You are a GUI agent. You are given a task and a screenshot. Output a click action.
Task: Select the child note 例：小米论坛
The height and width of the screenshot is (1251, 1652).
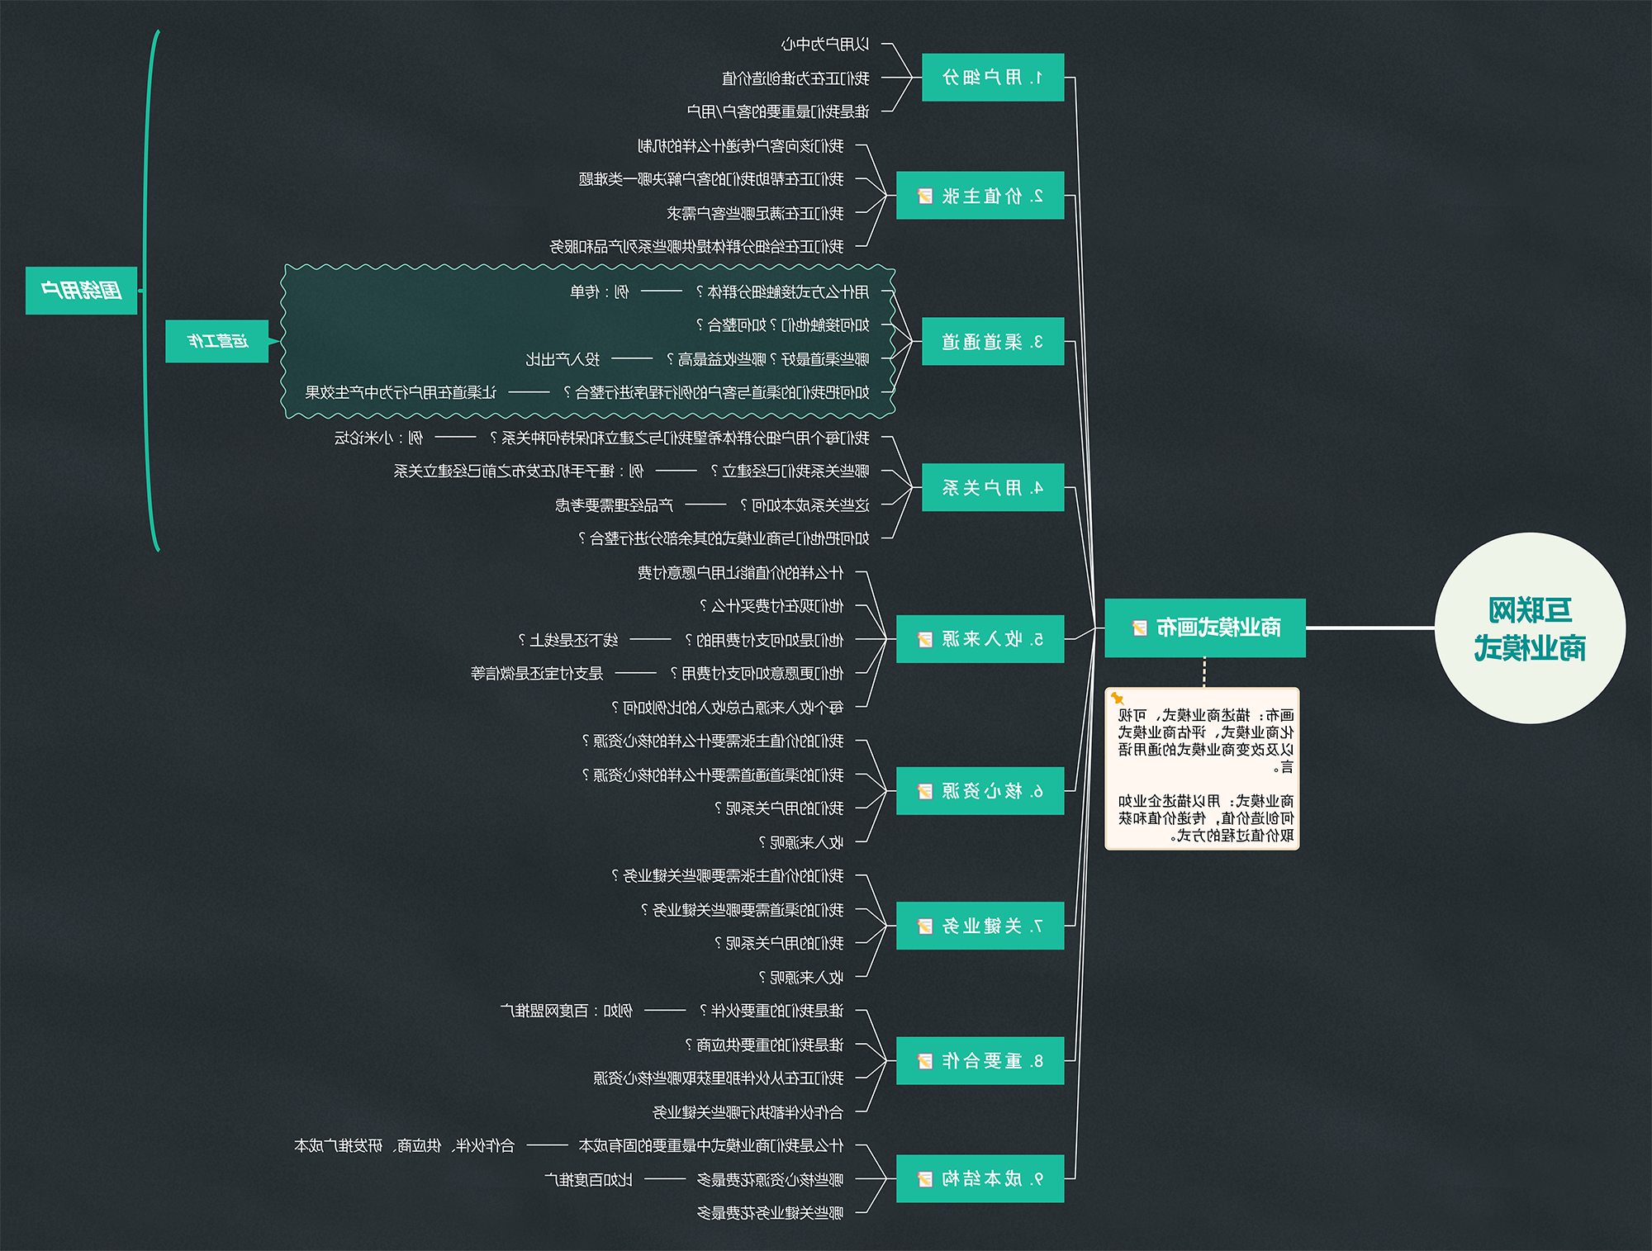point(378,438)
